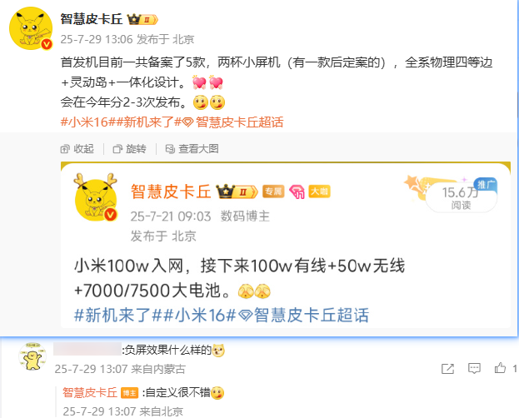Rotate the image with 旋转
This screenshot has height=418, width=519.
pos(129,149)
